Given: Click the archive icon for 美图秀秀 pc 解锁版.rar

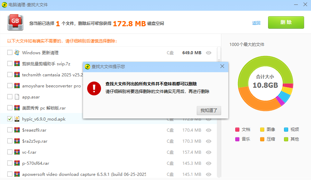Looking at the screenshot, I should [x=17, y=108].
